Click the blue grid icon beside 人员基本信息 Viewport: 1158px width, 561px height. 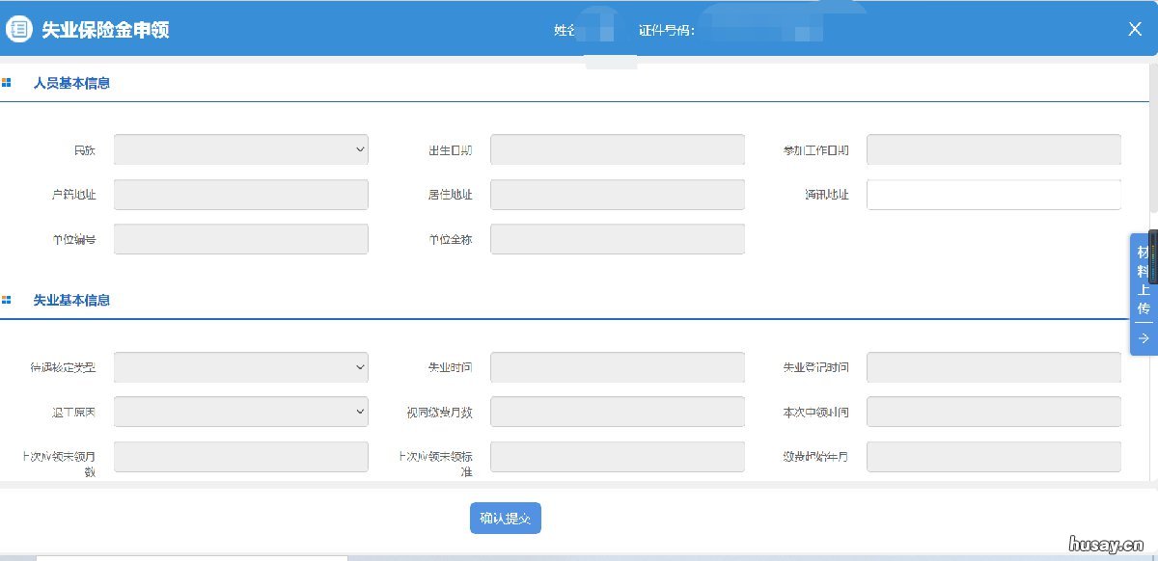[x=8, y=83]
